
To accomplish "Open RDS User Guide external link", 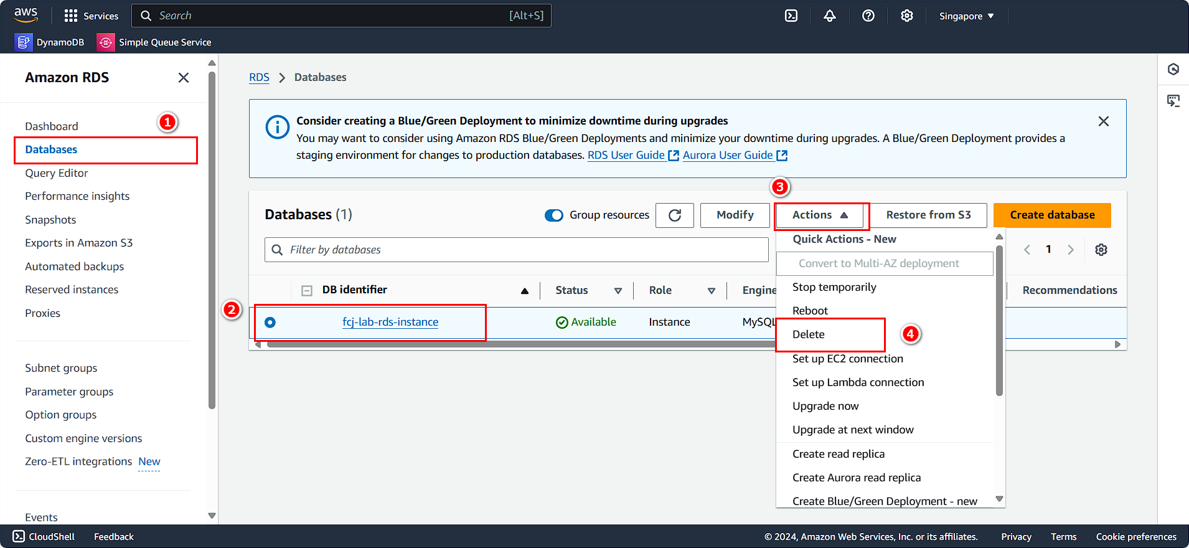I will [x=633, y=155].
